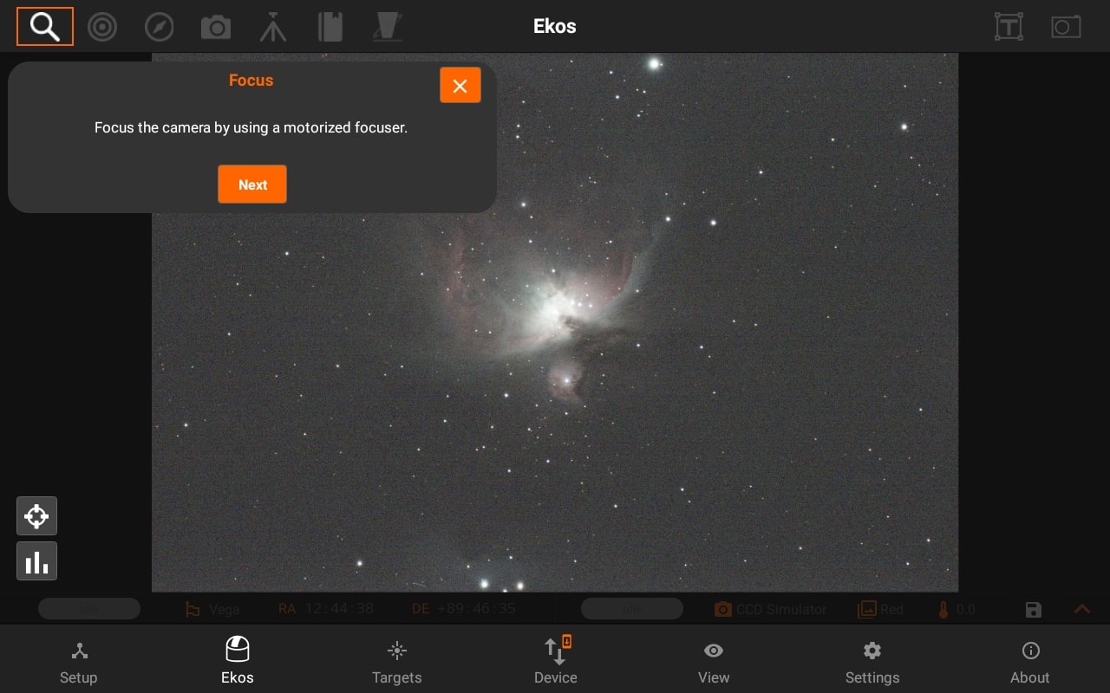Click the Vega mount target entry
Viewport: 1110px width, 693px height.
[212, 610]
